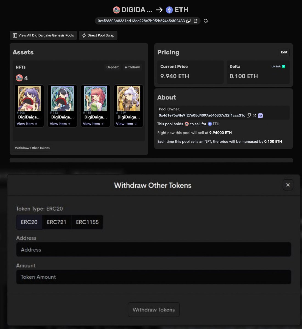Click the Ethereum logo in header
This screenshot has width=302, height=329.
(169, 10)
